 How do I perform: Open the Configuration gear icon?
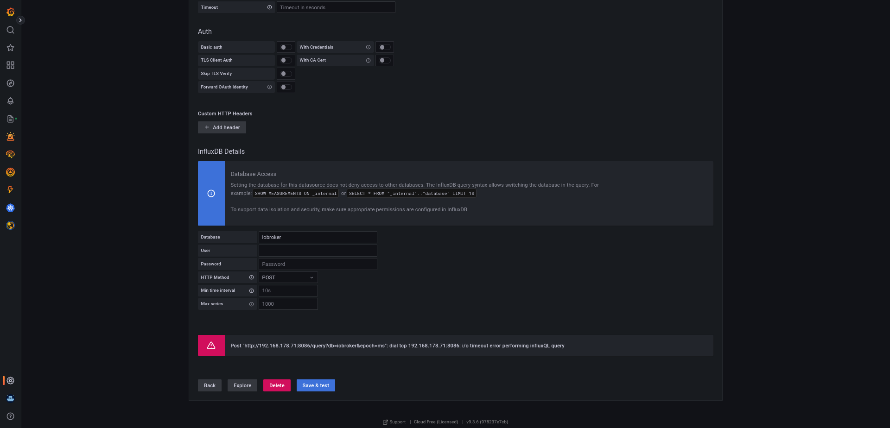[x=10, y=381]
